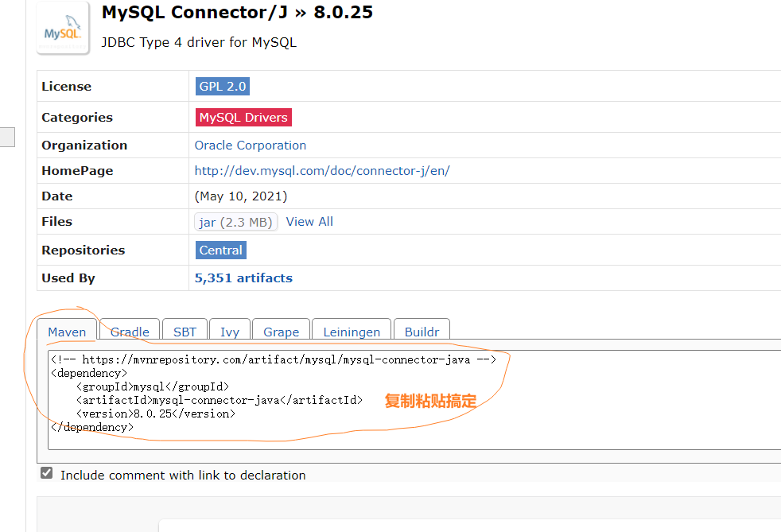Click the Date row label
Viewport: 781px width, 532px height.
tap(57, 196)
